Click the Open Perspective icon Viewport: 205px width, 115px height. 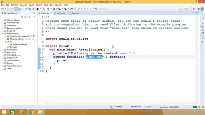point(194,9)
